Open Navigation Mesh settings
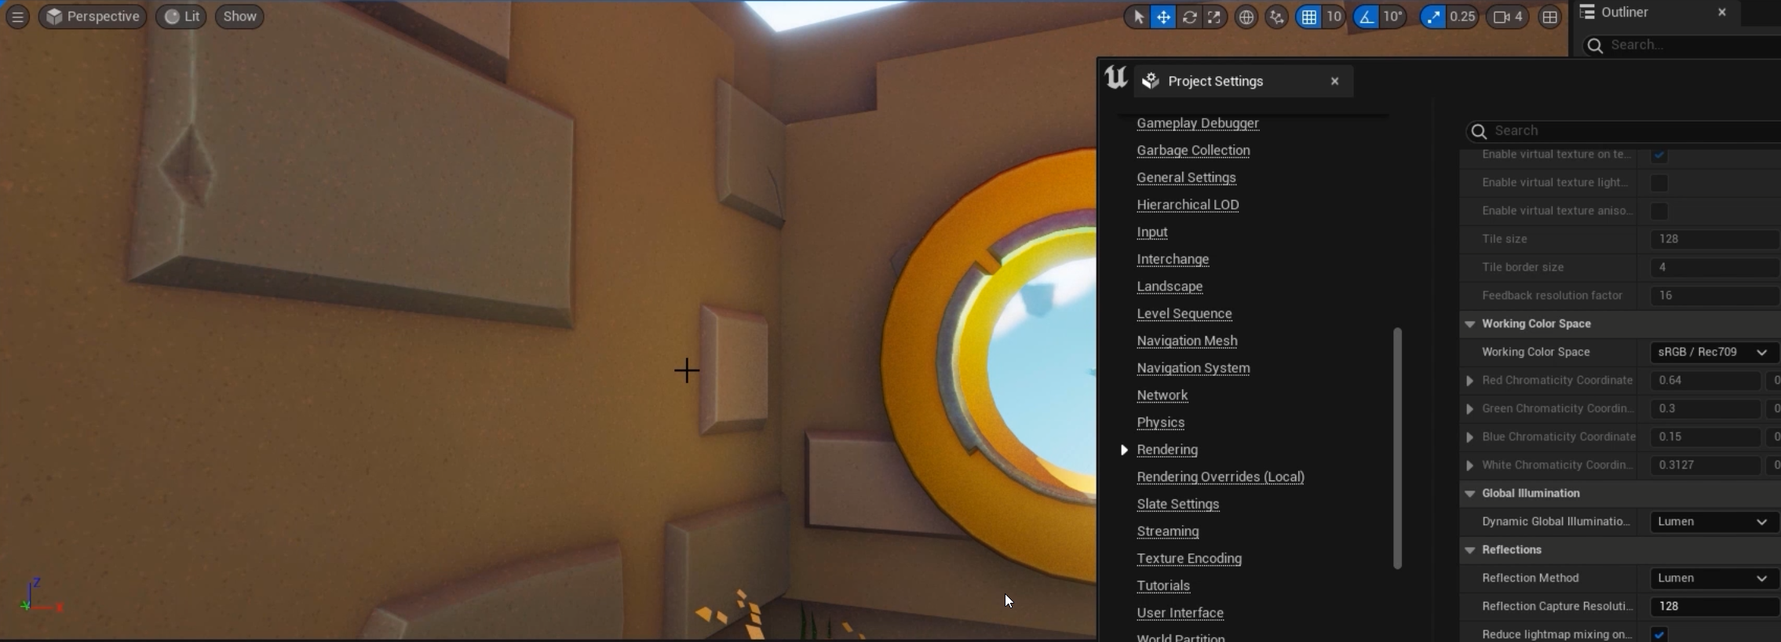 (x=1187, y=341)
